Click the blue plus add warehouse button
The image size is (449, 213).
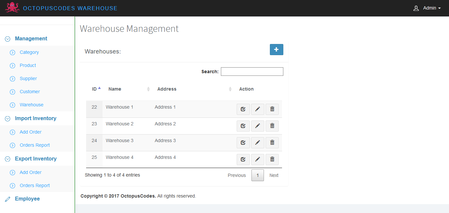pyautogui.click(x=276, y=50)
